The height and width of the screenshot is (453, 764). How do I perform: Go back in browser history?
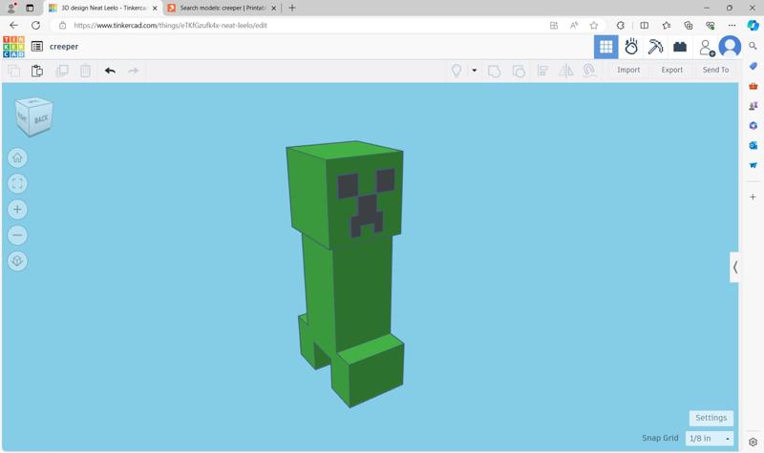coord(13,26)
